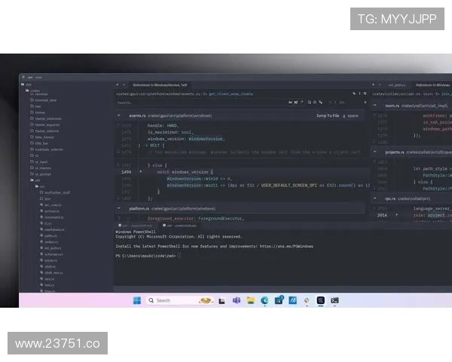Click the Windows Start button in taskbar
This screenshot has width=452, height=362.
coord(136,300)
